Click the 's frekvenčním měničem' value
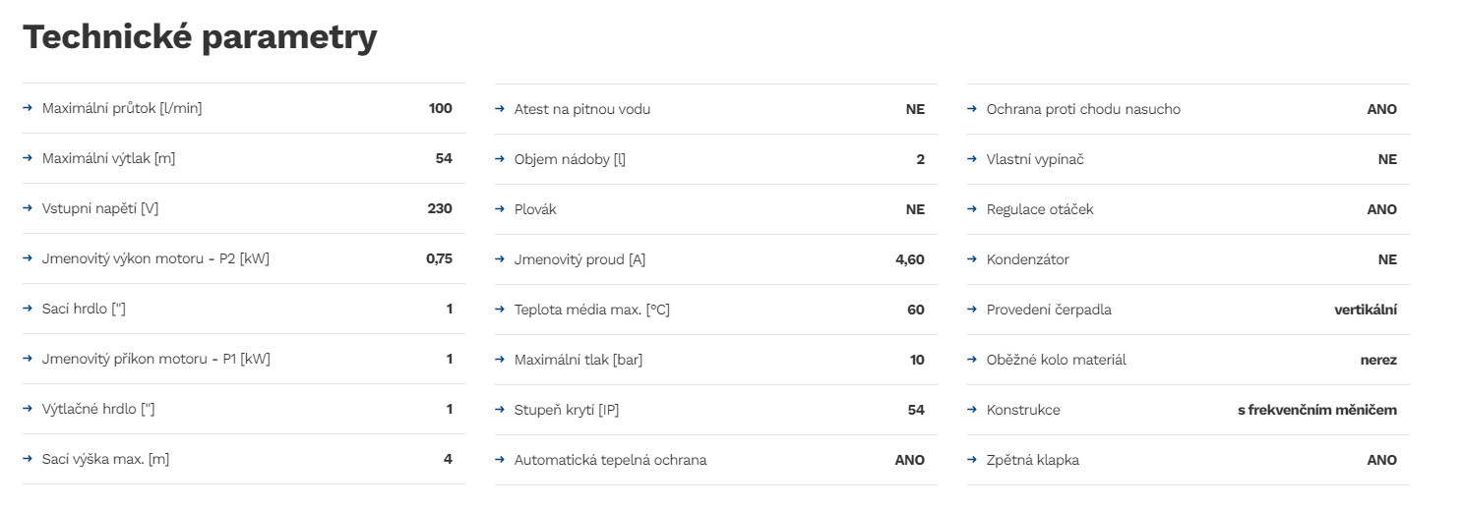 (1317, 410)
